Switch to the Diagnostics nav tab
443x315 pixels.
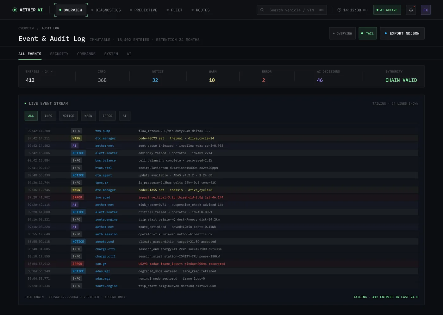[x=106, y=10]
